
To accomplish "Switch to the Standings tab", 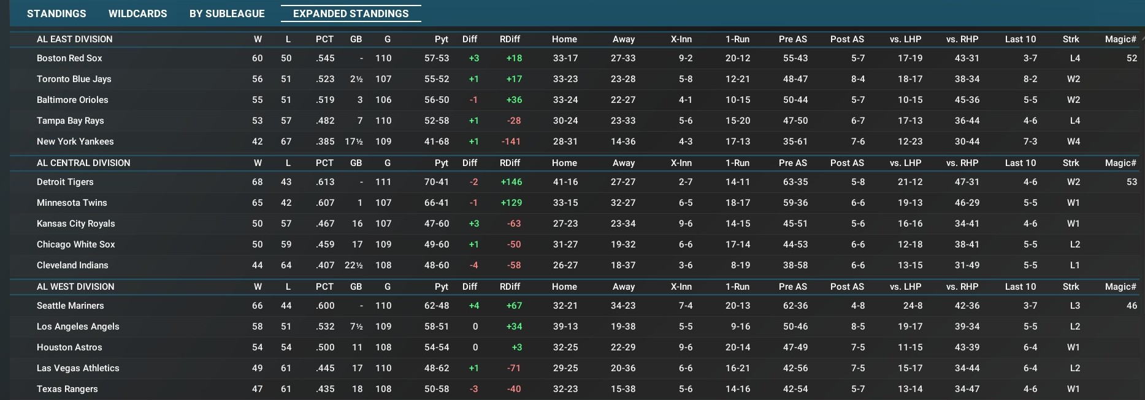I will pos(56,13).
